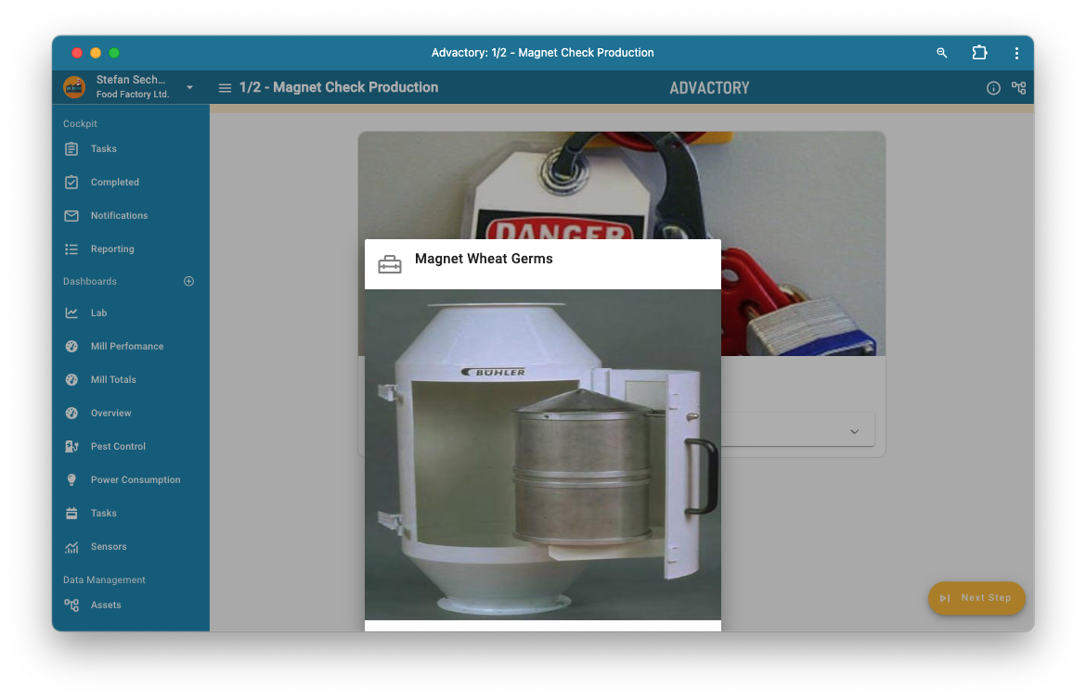Click the asset hierarchy icon in header
This screenshot has height=700, width=1086.
1018,88
